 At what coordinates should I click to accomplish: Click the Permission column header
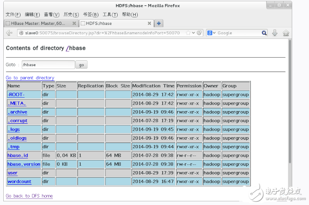click(189, 86)
